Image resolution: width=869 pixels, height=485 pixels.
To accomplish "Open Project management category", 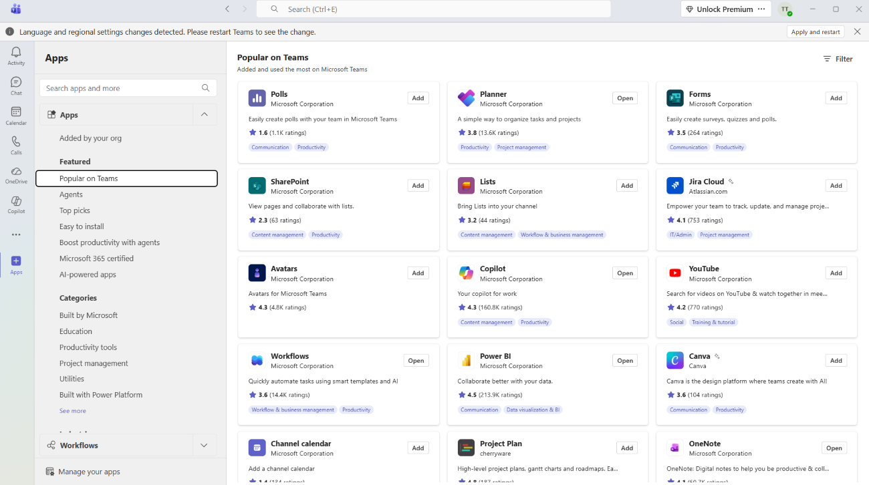I will click(x=94, y=363).
